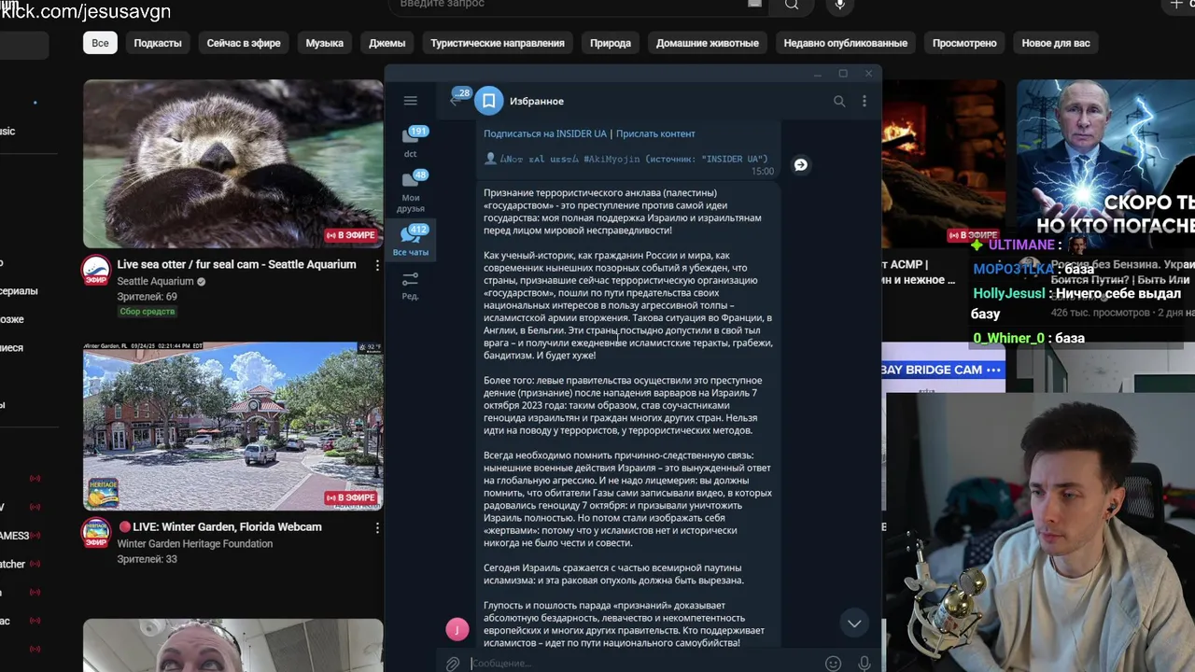This screenshot has height=672, width=1195.
Task: Click Saved Messages bookmark avatar in header
Action: pyautogui.click(x=488, y=101)
